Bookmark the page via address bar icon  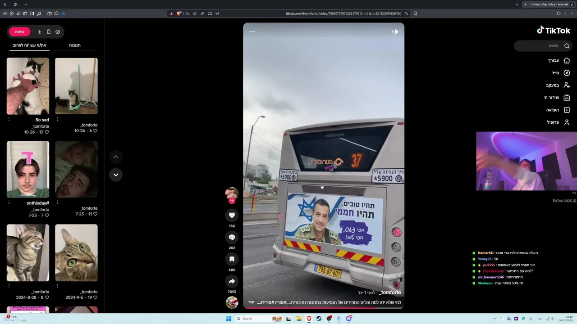[x=415, y=13]
